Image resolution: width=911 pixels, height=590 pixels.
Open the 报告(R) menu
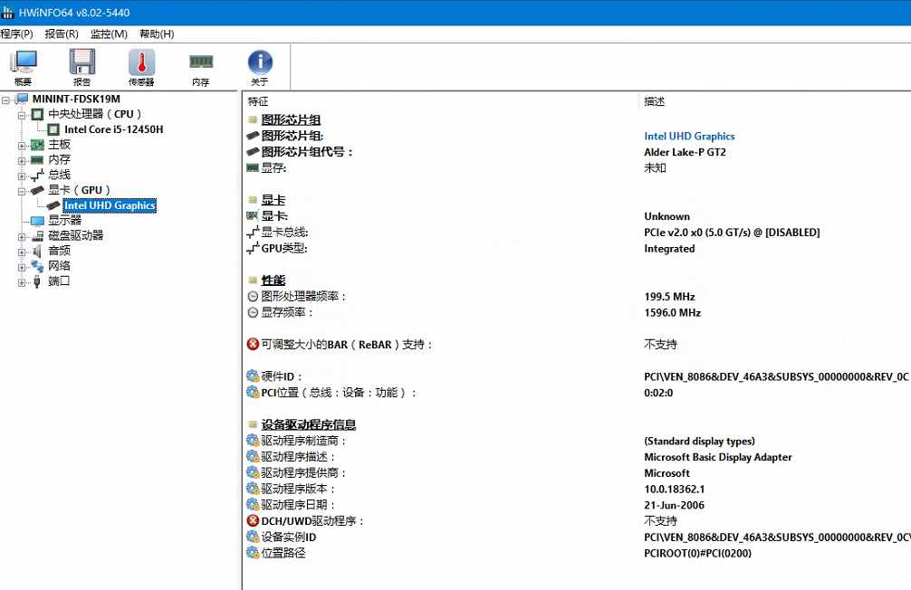[x=61, y=33]
